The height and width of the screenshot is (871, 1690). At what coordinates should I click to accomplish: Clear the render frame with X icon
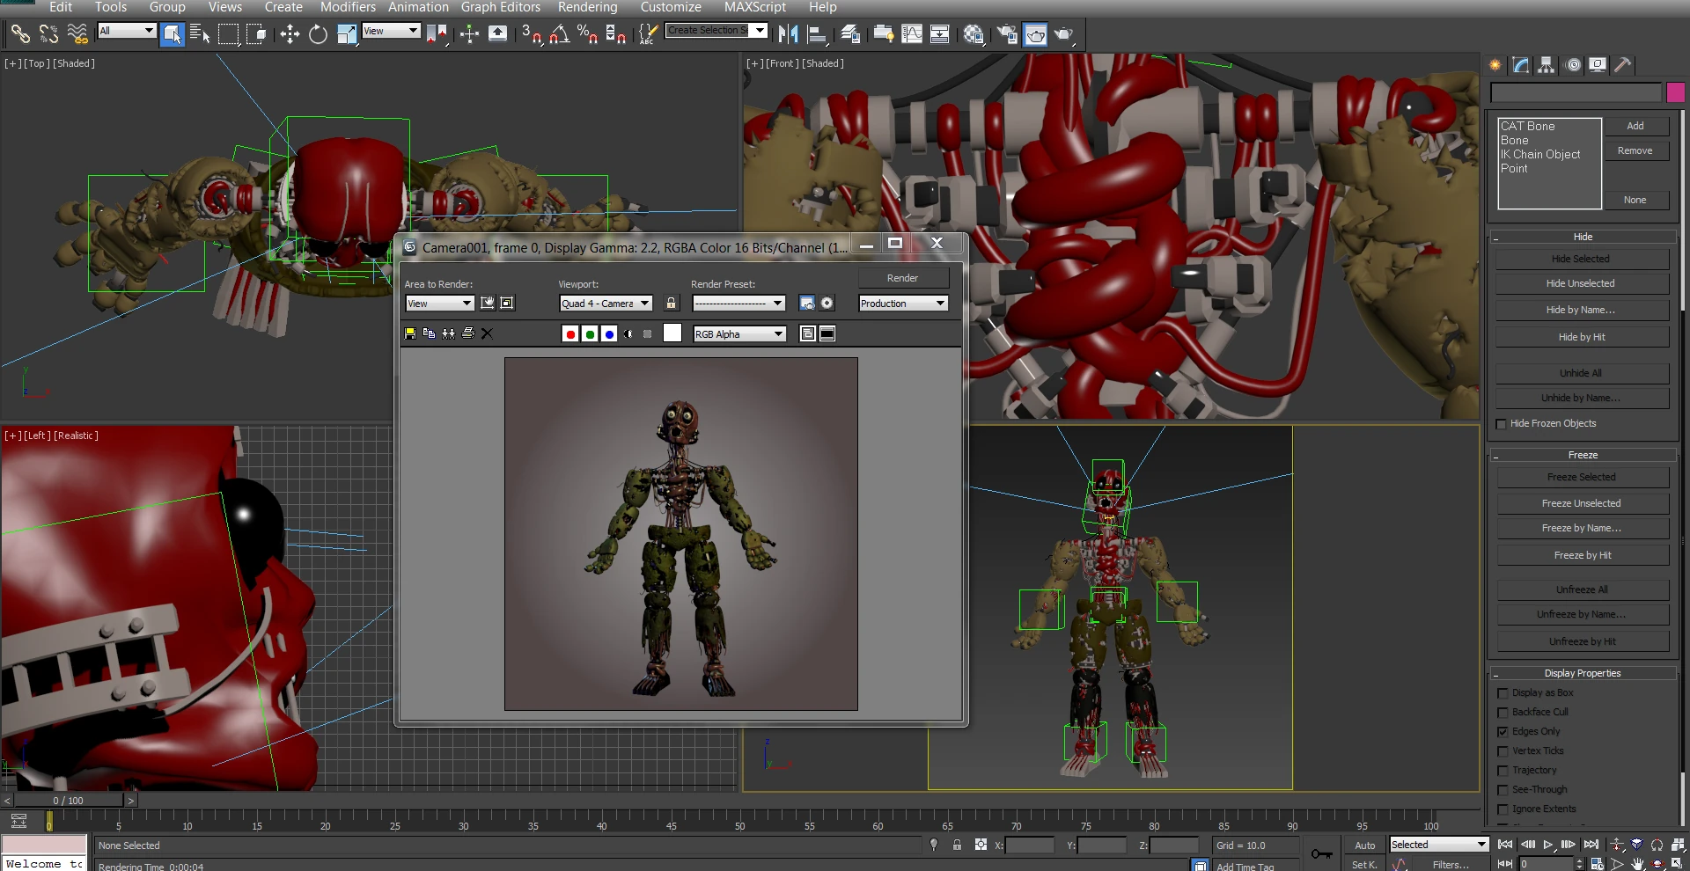pyautogui.click(x=487, y=333)
